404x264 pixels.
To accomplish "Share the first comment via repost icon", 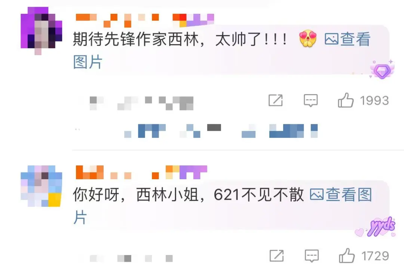I will pyautogui.click(x=276, y=100).
